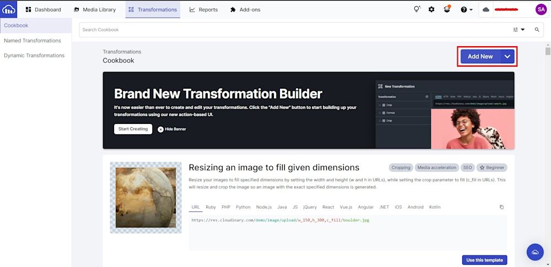Open the Media Library tab
Screen dimensions: 551x267
(x=95, y=9)
